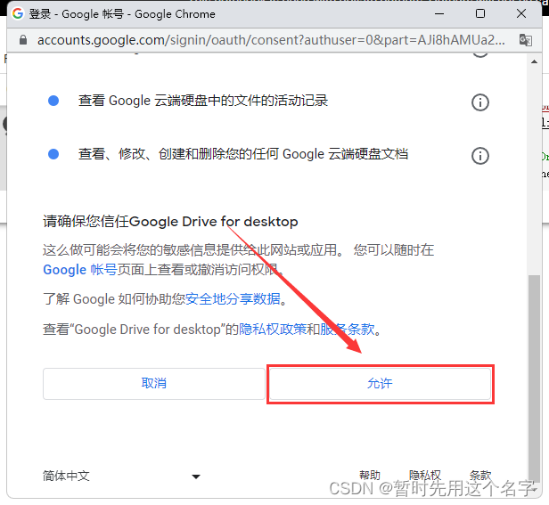Click the lock icon in address bar

coord(23,40)
